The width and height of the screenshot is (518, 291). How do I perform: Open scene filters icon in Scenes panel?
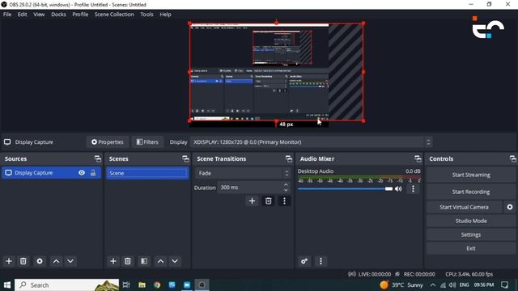coord(144,261)
